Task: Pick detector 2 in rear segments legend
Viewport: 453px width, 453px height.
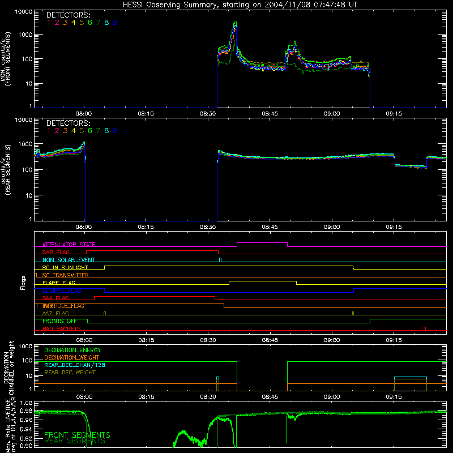Action: [x=57, y=131]
